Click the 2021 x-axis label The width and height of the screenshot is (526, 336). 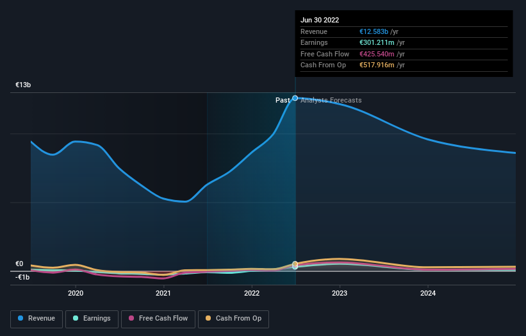tap(163, 293)
